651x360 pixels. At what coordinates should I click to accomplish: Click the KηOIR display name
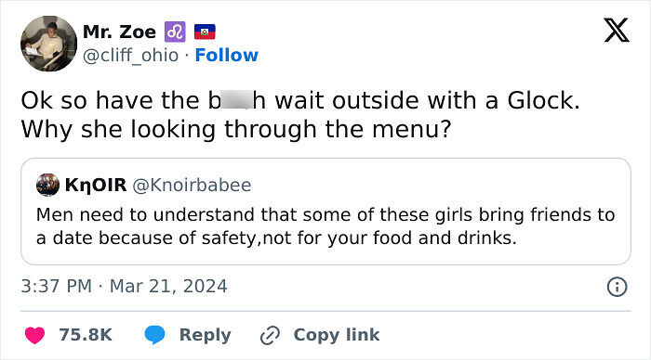pyautogui.click(x=96, y=186)
